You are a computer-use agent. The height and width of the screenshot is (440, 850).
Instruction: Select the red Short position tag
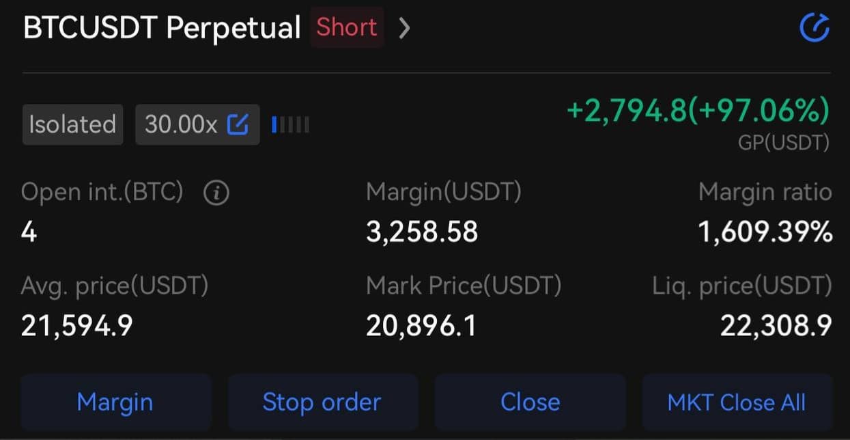pos(347,27)
